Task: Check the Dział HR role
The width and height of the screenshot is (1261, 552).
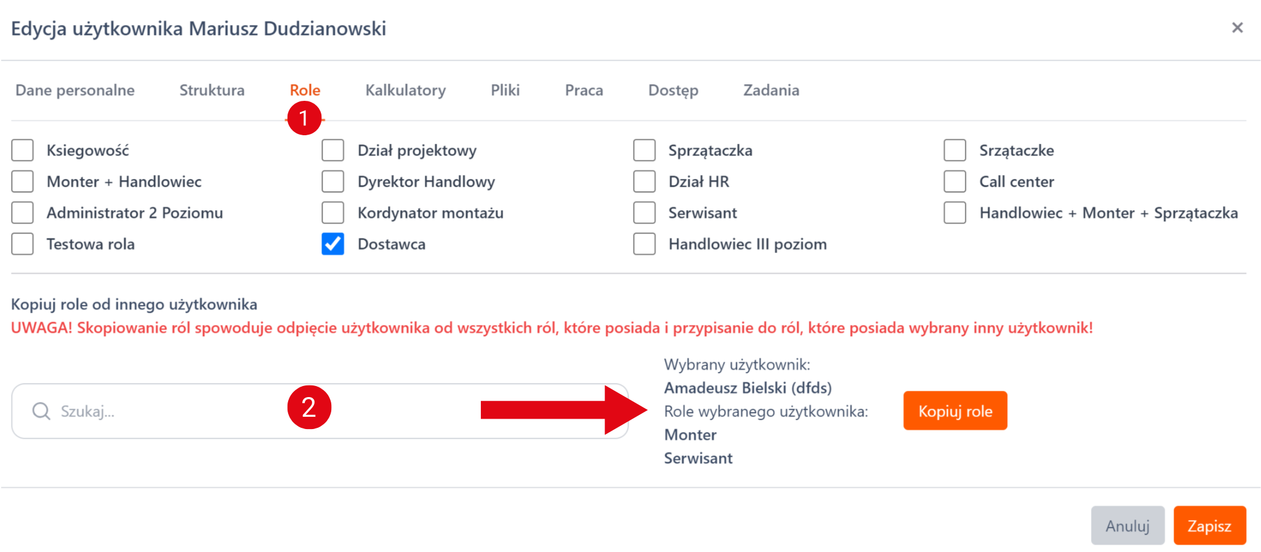Action: tap(644, 181)
